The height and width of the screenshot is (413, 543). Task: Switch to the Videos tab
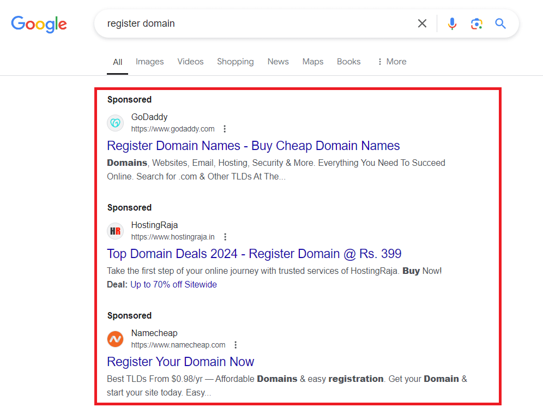click(190, 62)
